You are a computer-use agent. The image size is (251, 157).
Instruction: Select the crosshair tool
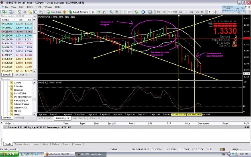tap(215, 12)
